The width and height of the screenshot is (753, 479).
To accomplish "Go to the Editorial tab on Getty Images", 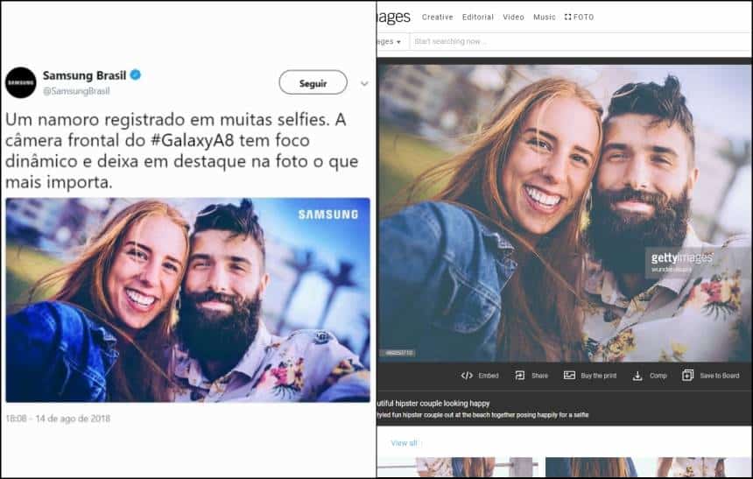I will click(x=477, y=17).
